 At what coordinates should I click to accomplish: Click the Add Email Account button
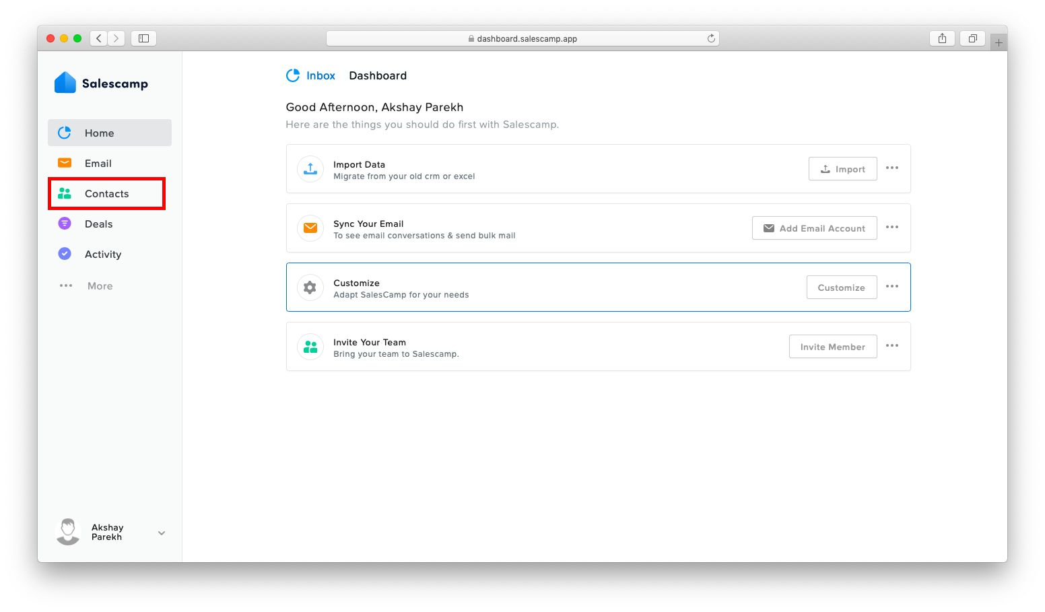click(815, 228)
